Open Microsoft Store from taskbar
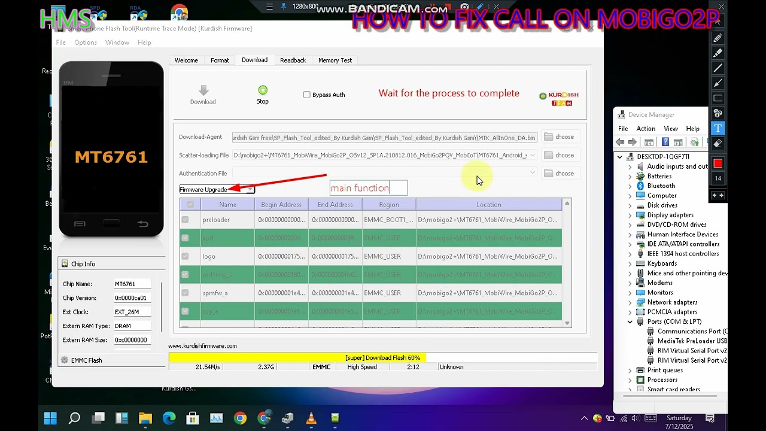 click(193, 418)
